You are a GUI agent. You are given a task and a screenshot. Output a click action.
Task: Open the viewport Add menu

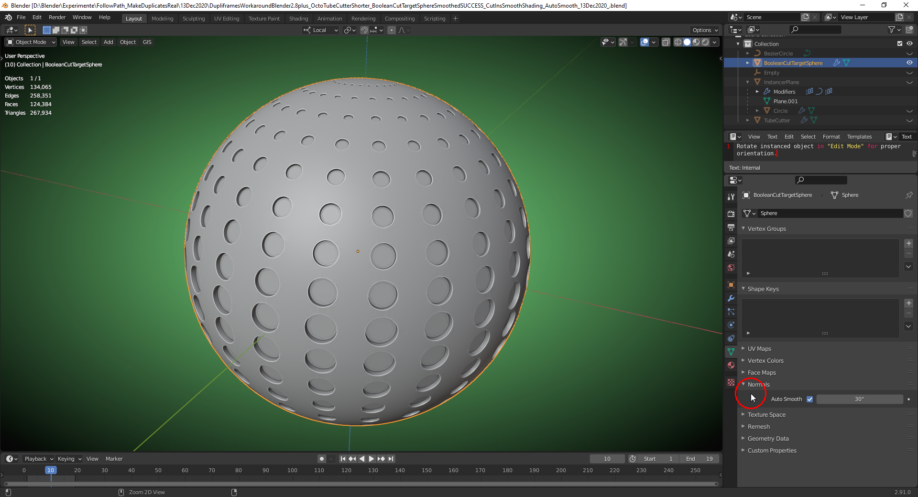click(x=109, y=42)
